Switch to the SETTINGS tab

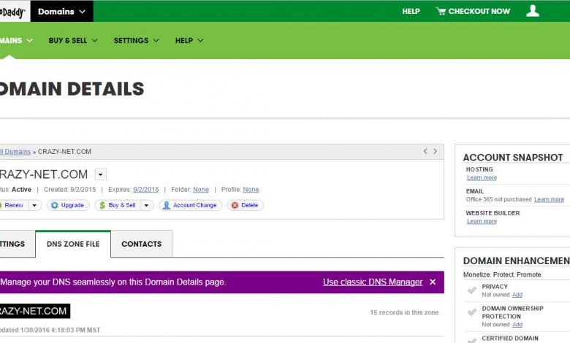click(17, 244)
